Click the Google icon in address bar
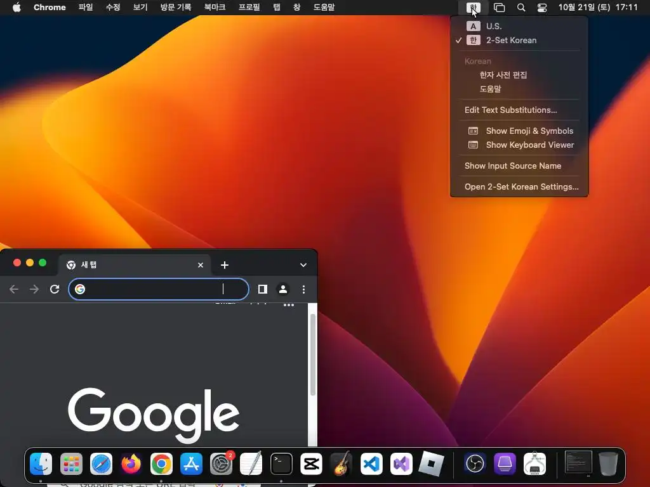The width and height of the screenshot is (650, 487). pos(80,289)
